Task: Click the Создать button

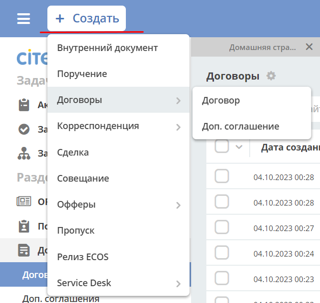Action: [87, 18]
